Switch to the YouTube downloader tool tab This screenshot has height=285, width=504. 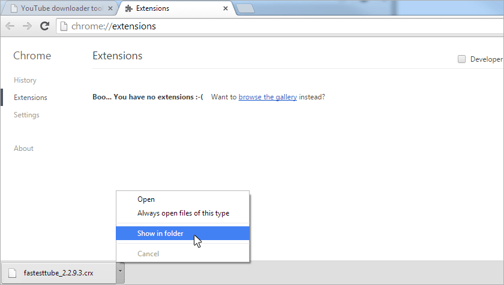pos(58,9)
